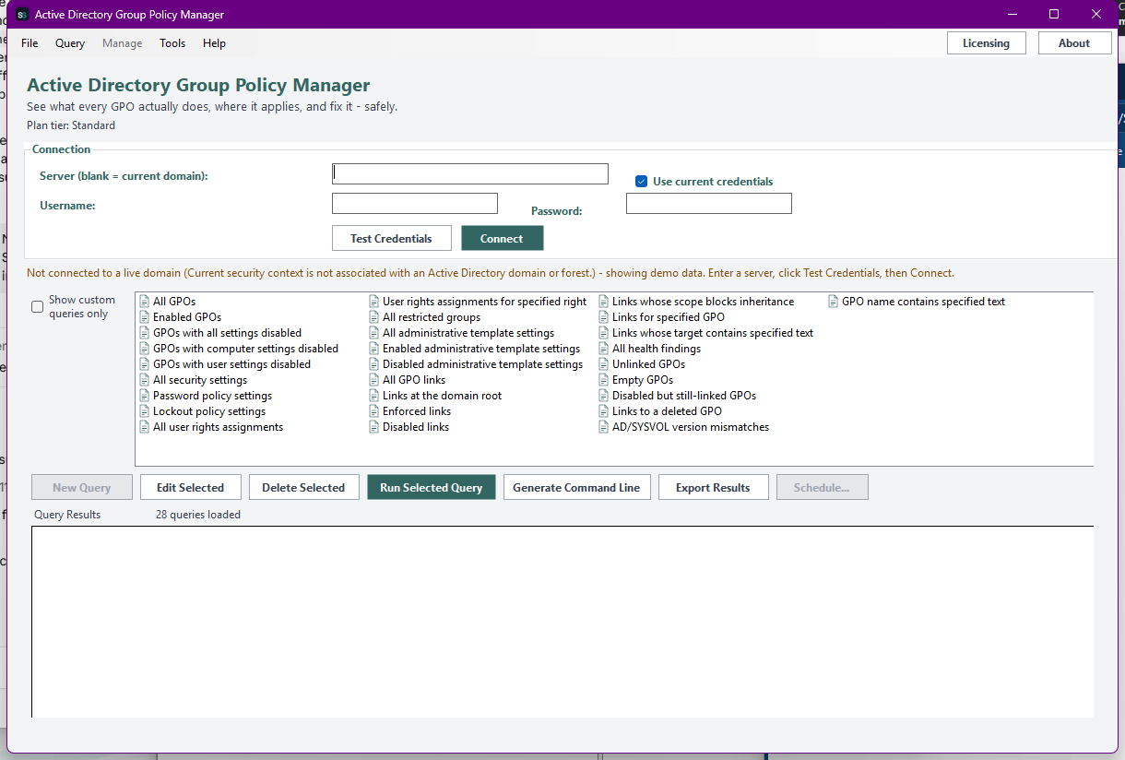1125x760 pixels.
Task: Select 'AD/SYSVOL version mismatches' query text
Action: coord(691,427)
